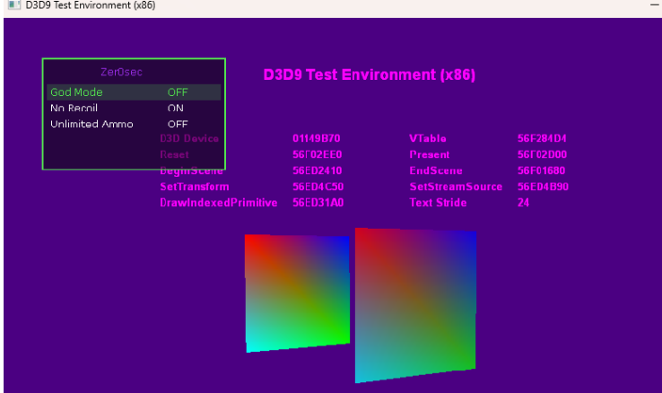Image resolution: width=662 pixels, height=393 pixels.
Task: Click the right gradient-colored quad
Action: point(414,303)
